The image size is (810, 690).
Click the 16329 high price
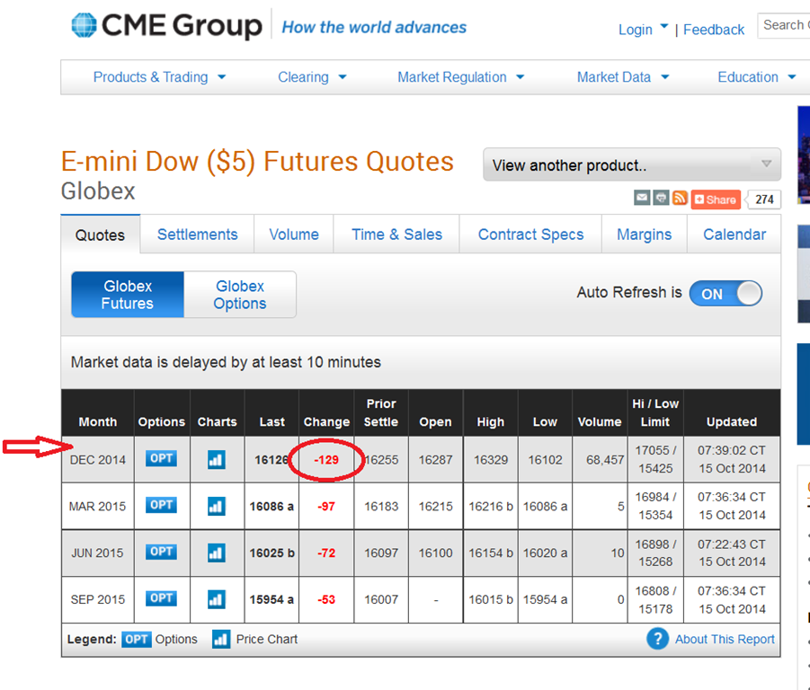tap(491, 460)
